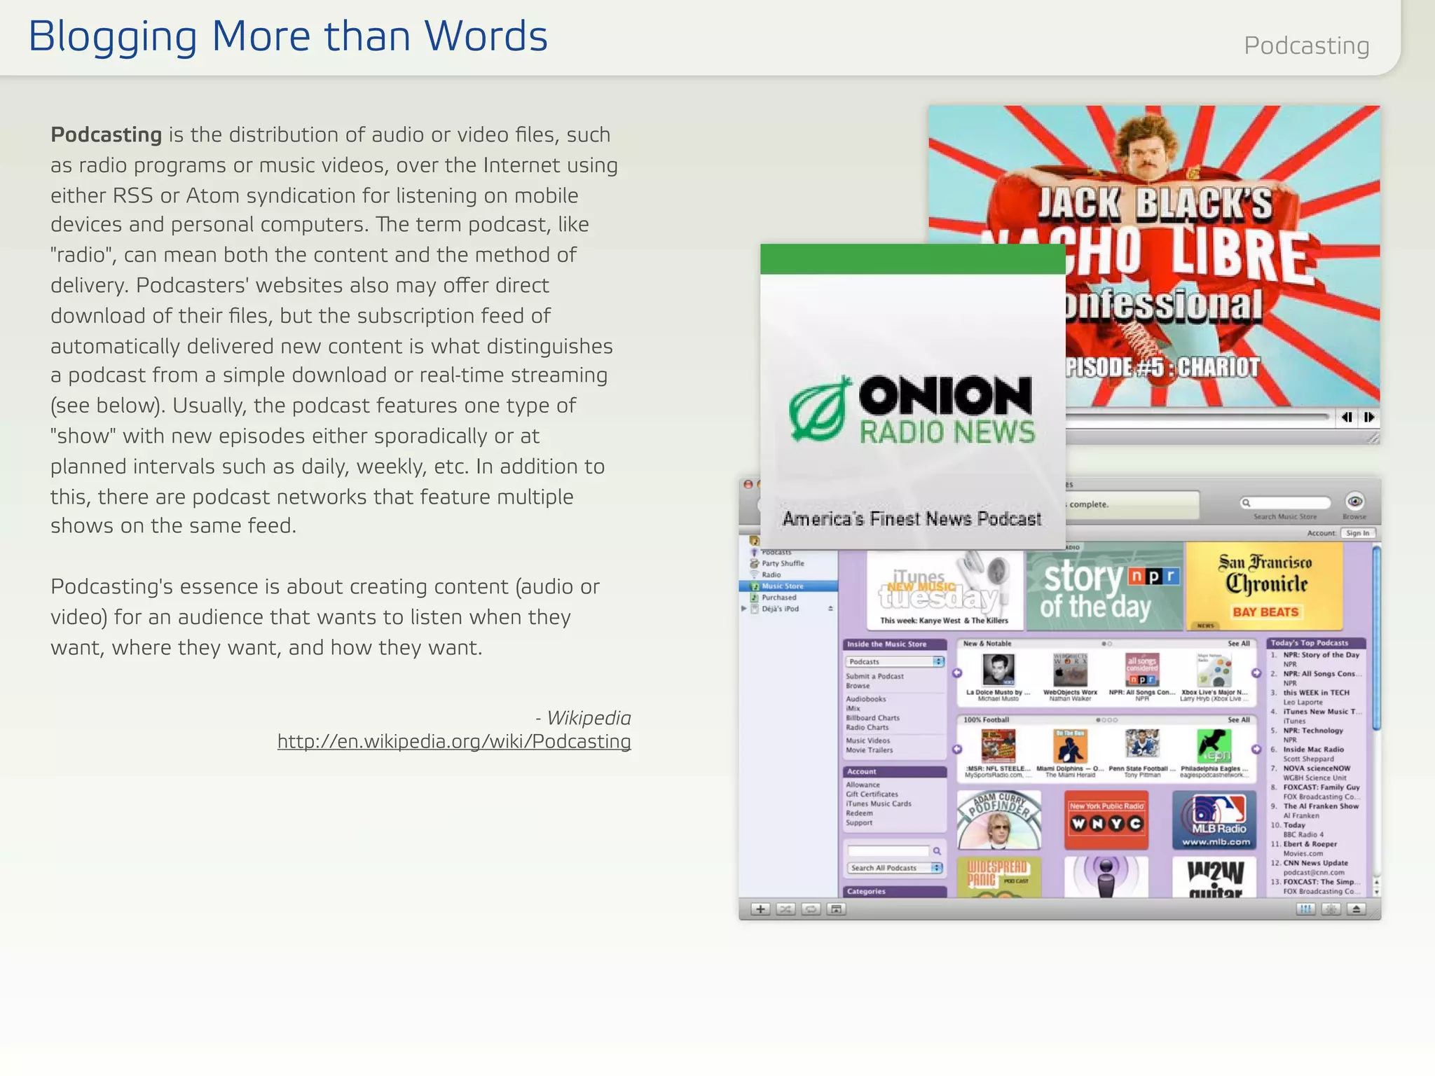Screen dimensions: 1435x1076
Task: Step backward in the Nacho Libre video player
Action: click(x=1346, y=418)
